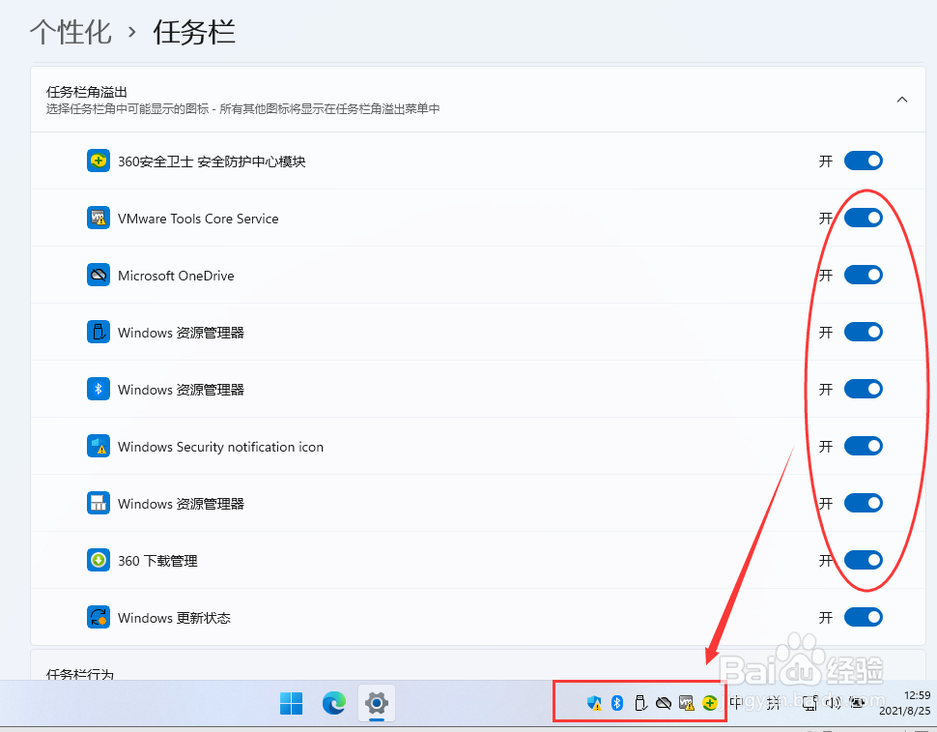Click the Windows Security shield warning tray icon
Image resolution: width=937 pixels, height=732 pixels.
click(594, 703)
